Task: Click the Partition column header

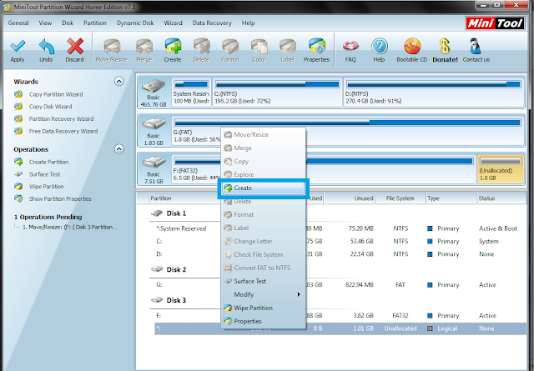Action: coord(161,198)
